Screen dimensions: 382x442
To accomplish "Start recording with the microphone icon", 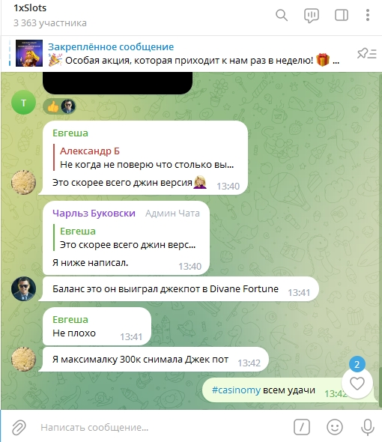I will (368, 427).
